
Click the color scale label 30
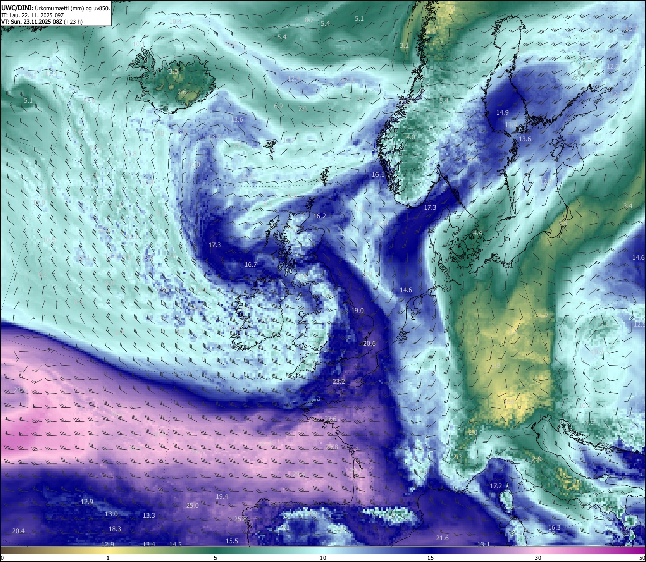coord(538,558)
